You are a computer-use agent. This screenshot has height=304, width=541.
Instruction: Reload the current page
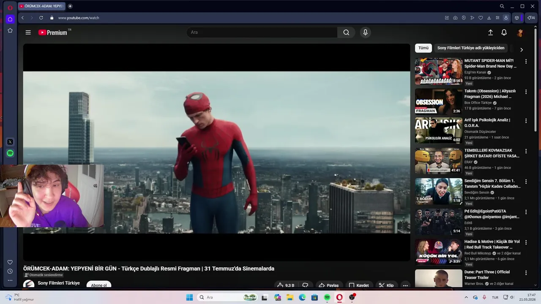[x=41, y=18]
